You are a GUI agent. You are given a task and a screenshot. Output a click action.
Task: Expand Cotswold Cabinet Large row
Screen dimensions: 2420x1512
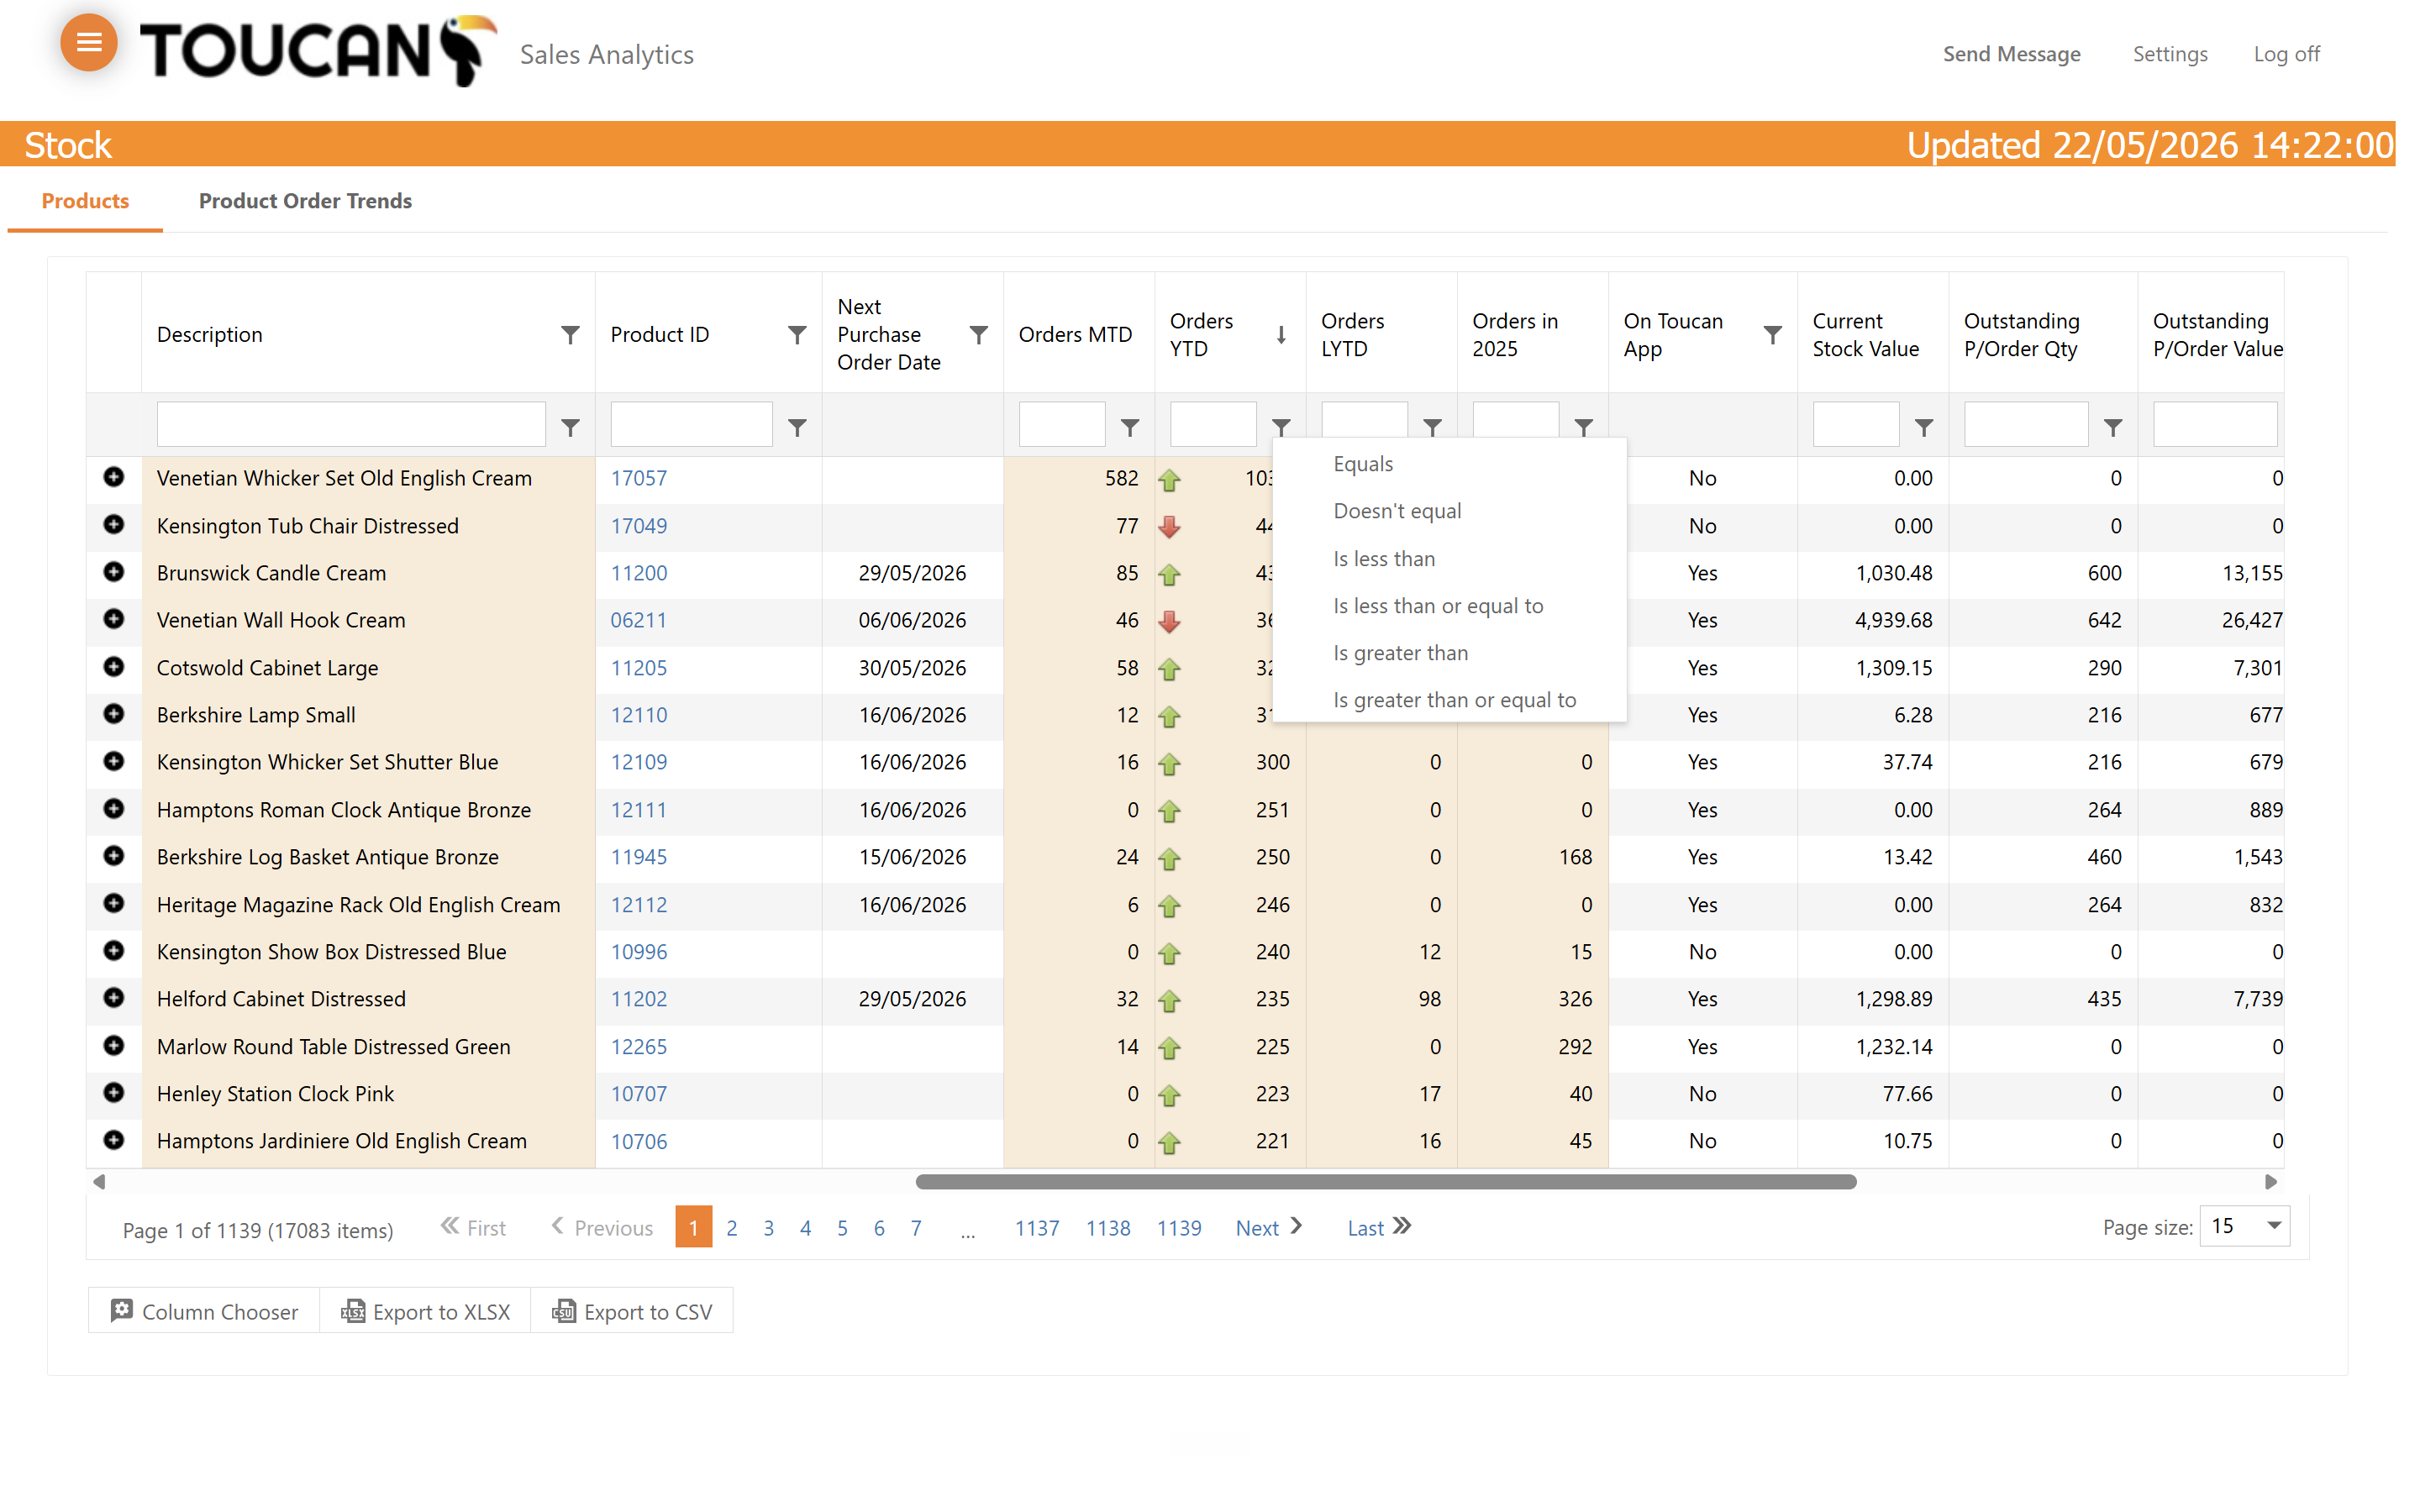(x=114, y=666)
